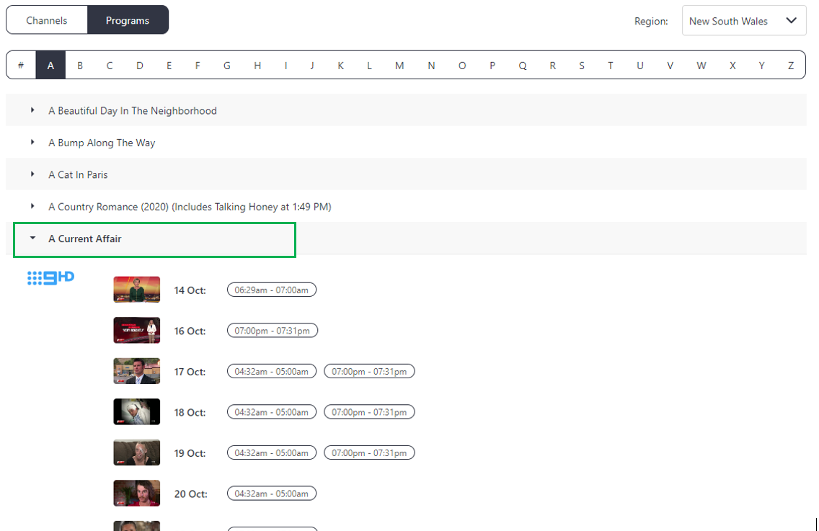Viewport: 819px width, 531px height.
Task: Select letter H in the alphabet filter
Action: pos(257,66)
